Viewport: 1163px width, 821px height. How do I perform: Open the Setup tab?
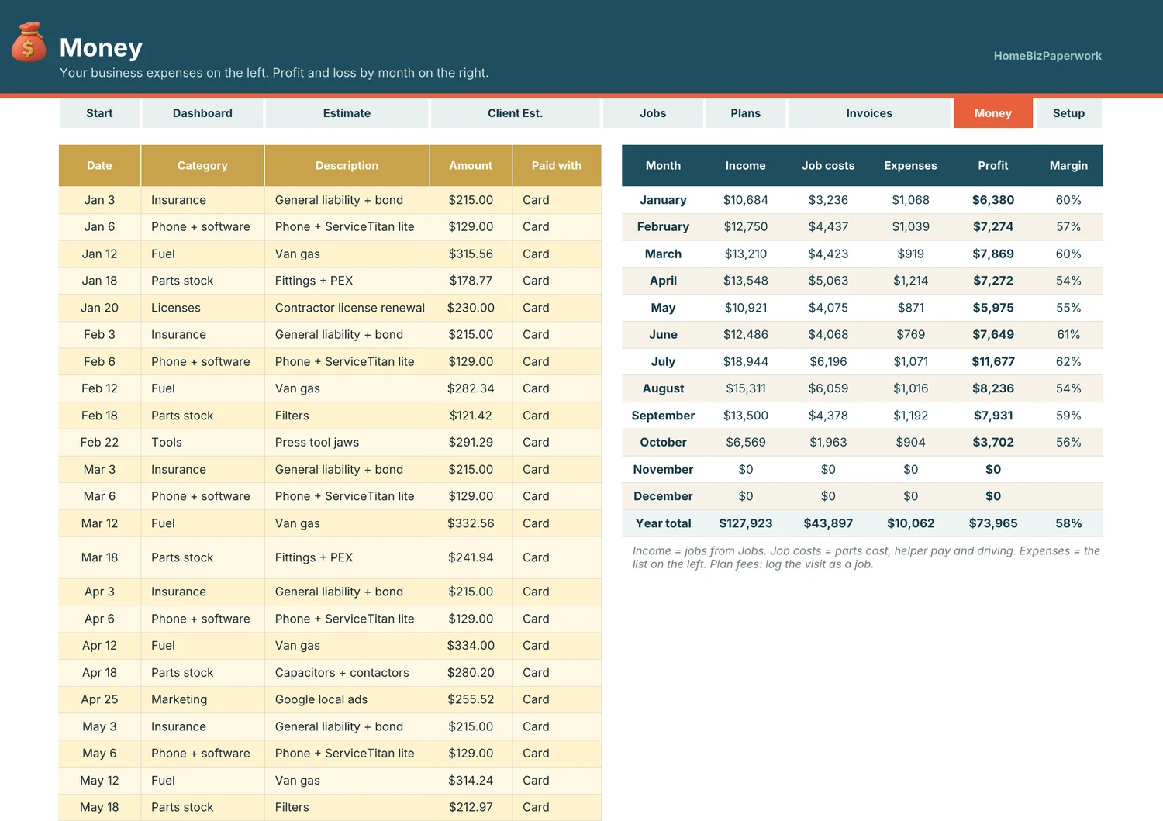coord(1068,113)
